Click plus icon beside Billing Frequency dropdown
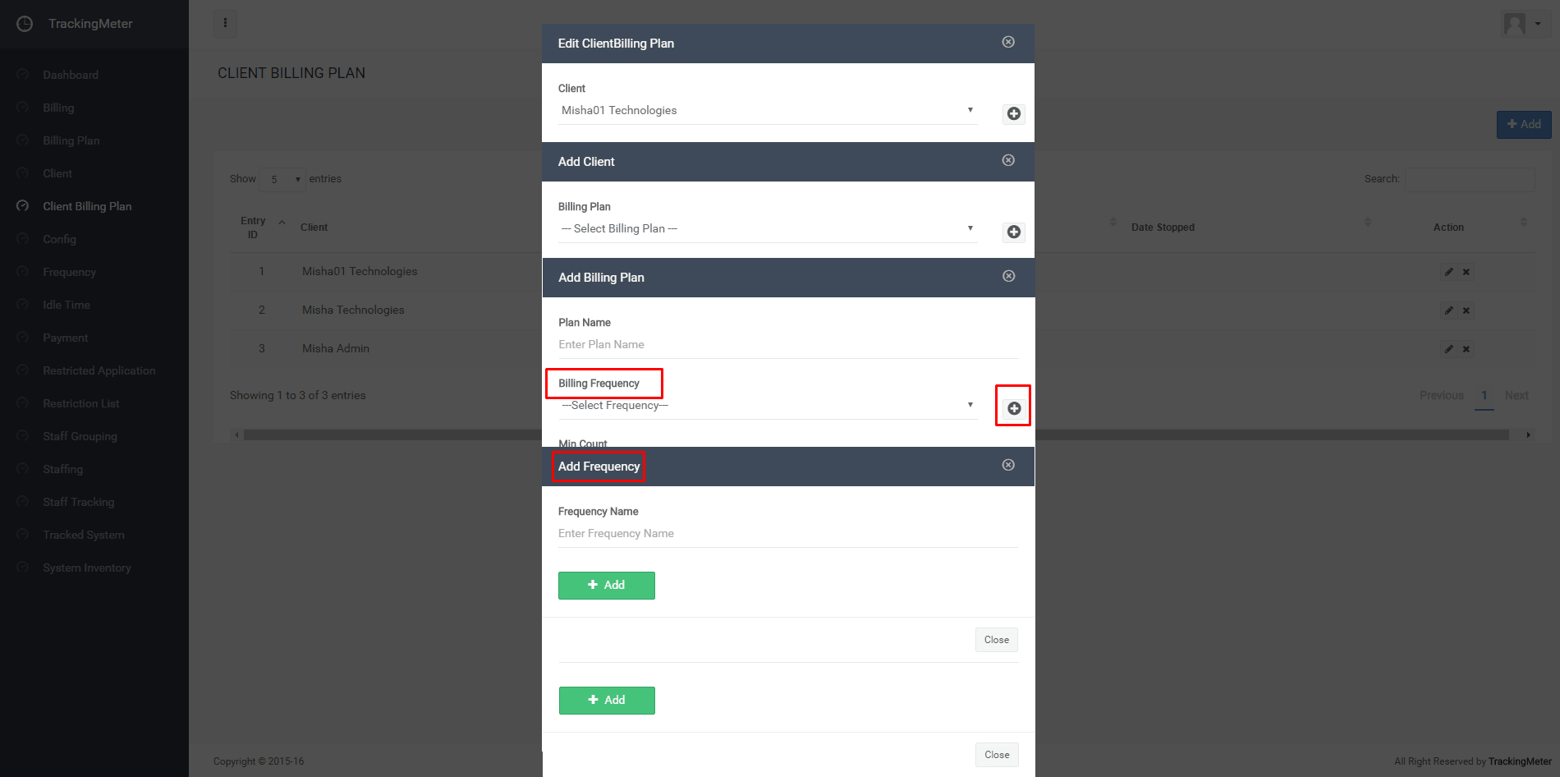 [1014, 408]
